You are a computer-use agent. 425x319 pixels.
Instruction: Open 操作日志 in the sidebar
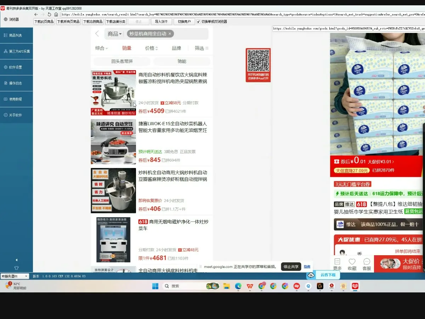16,83
